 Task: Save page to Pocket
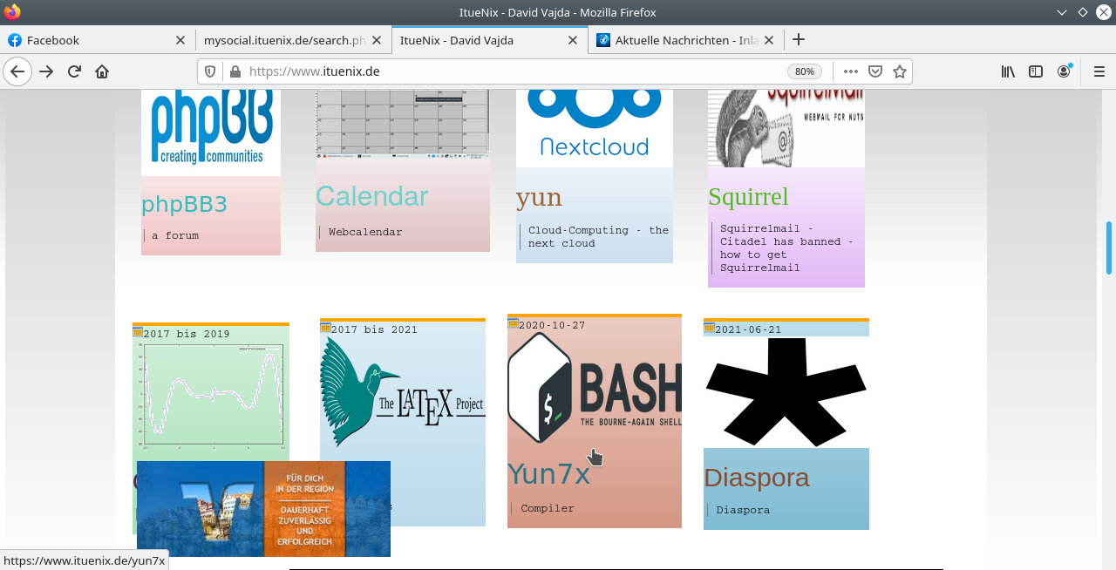875,71
